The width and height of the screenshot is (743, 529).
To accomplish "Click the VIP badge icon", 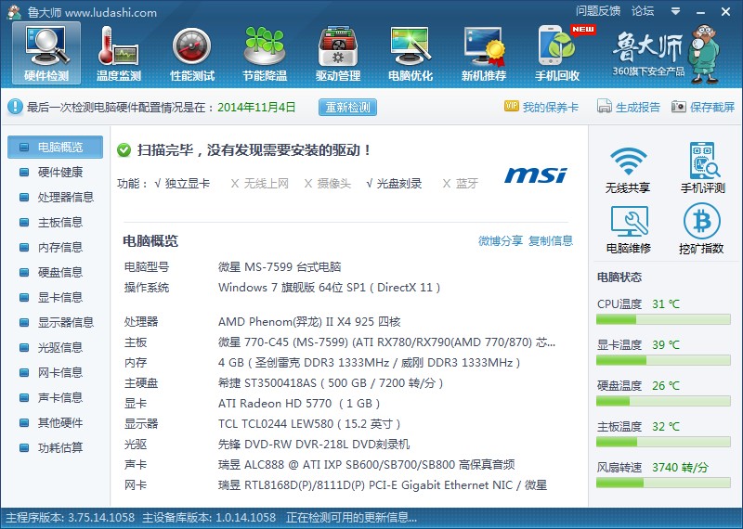I will click(512, 106).
